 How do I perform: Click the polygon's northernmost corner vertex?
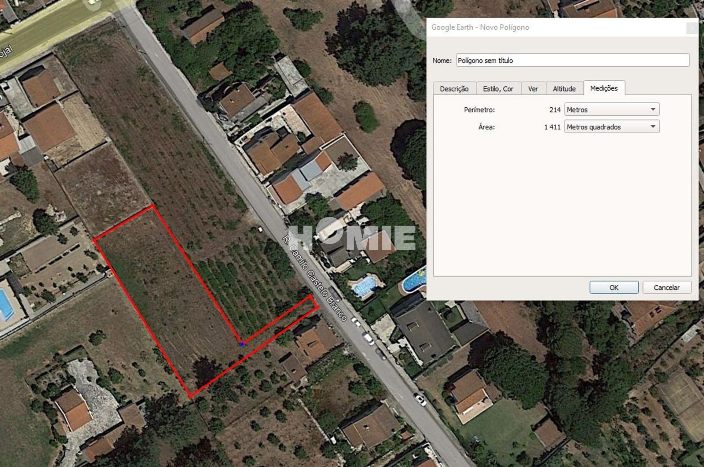coord(153,206)
